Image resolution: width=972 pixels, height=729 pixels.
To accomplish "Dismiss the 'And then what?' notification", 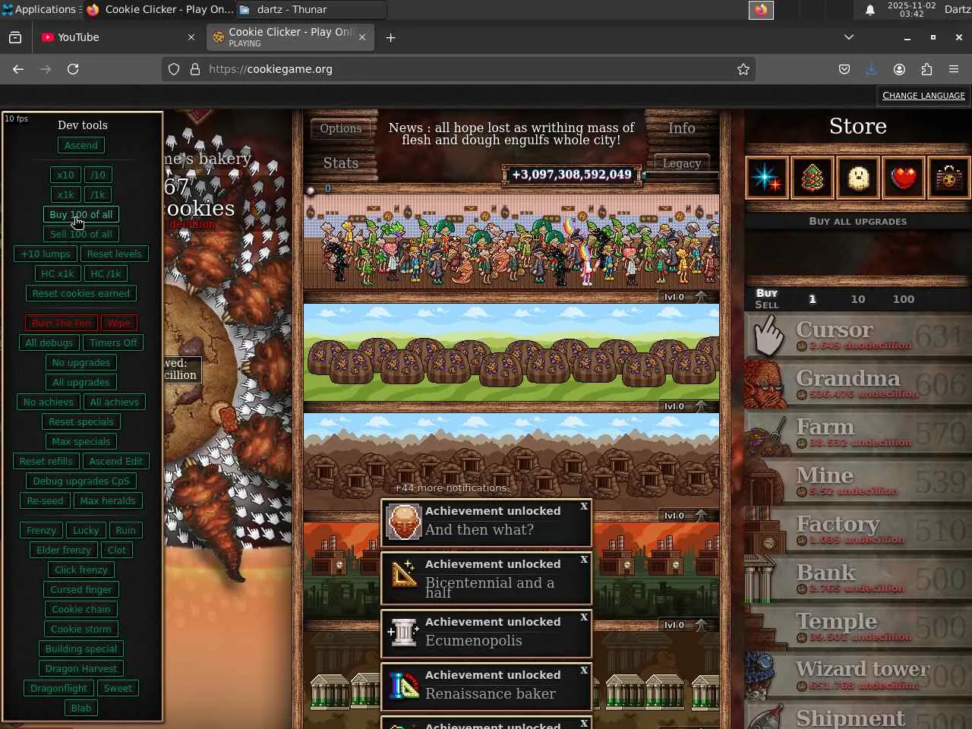I will pos(584,507).
